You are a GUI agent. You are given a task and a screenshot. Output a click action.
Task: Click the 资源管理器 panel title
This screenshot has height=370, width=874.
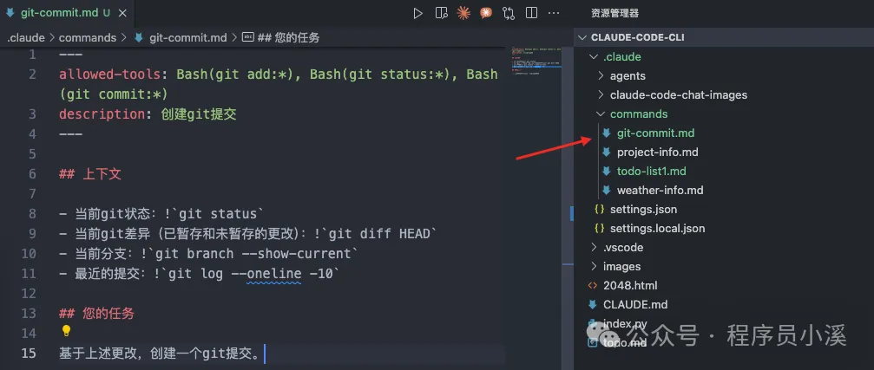click(x=614, y=13)
